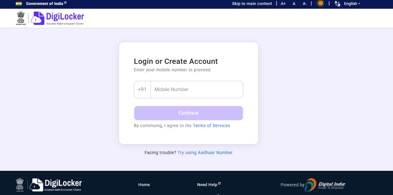Viewport: 393px width, 195px height.
Task: Click the Digital India logo
Action: (x=325, y=185)
